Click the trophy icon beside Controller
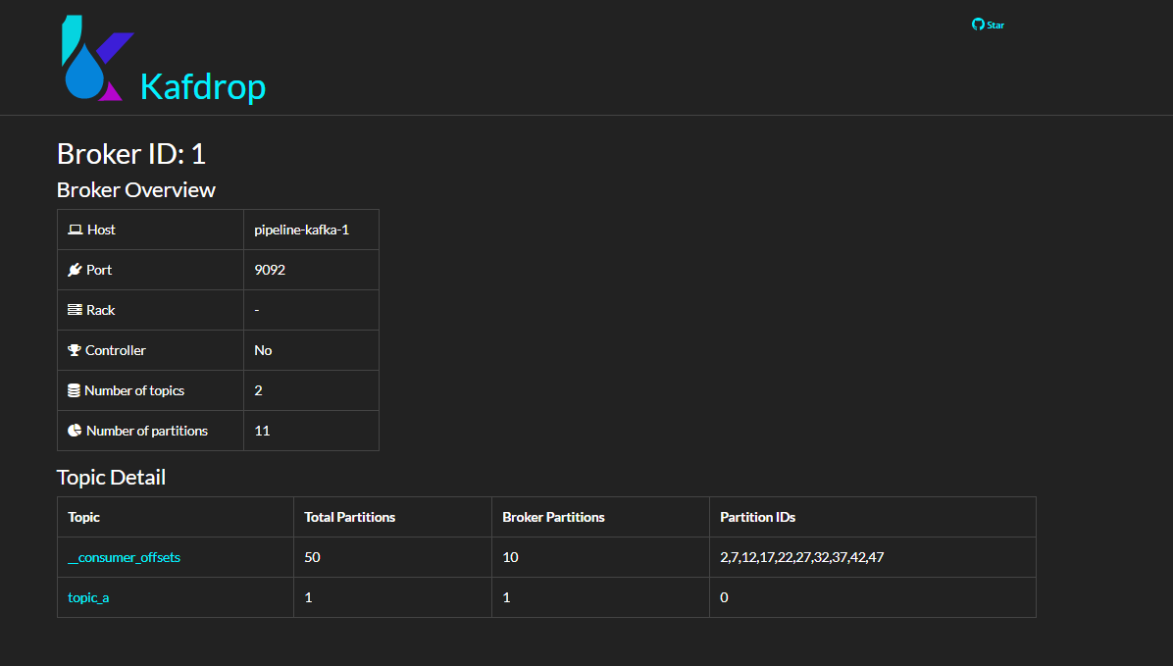The width and height of the screenshot is (1173, 666). coord(75,350)
